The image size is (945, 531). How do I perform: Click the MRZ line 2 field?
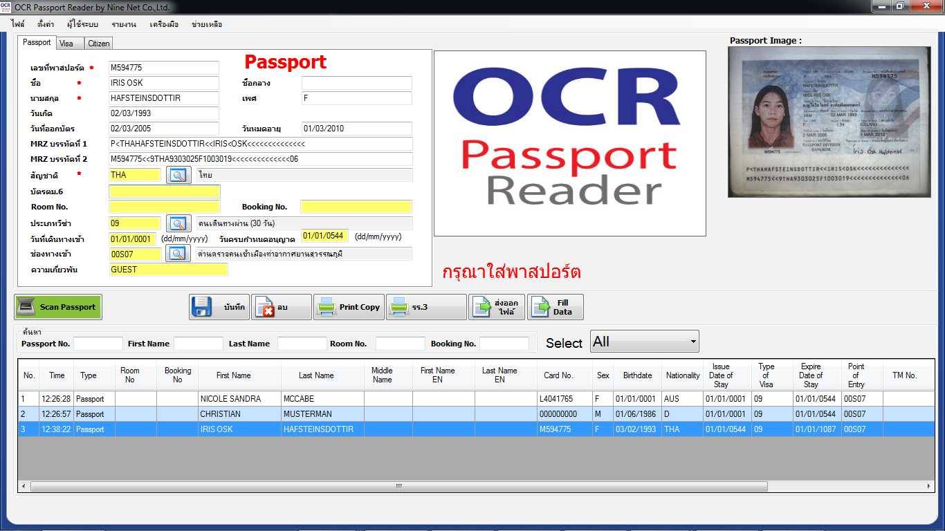(x=260, y=159)
